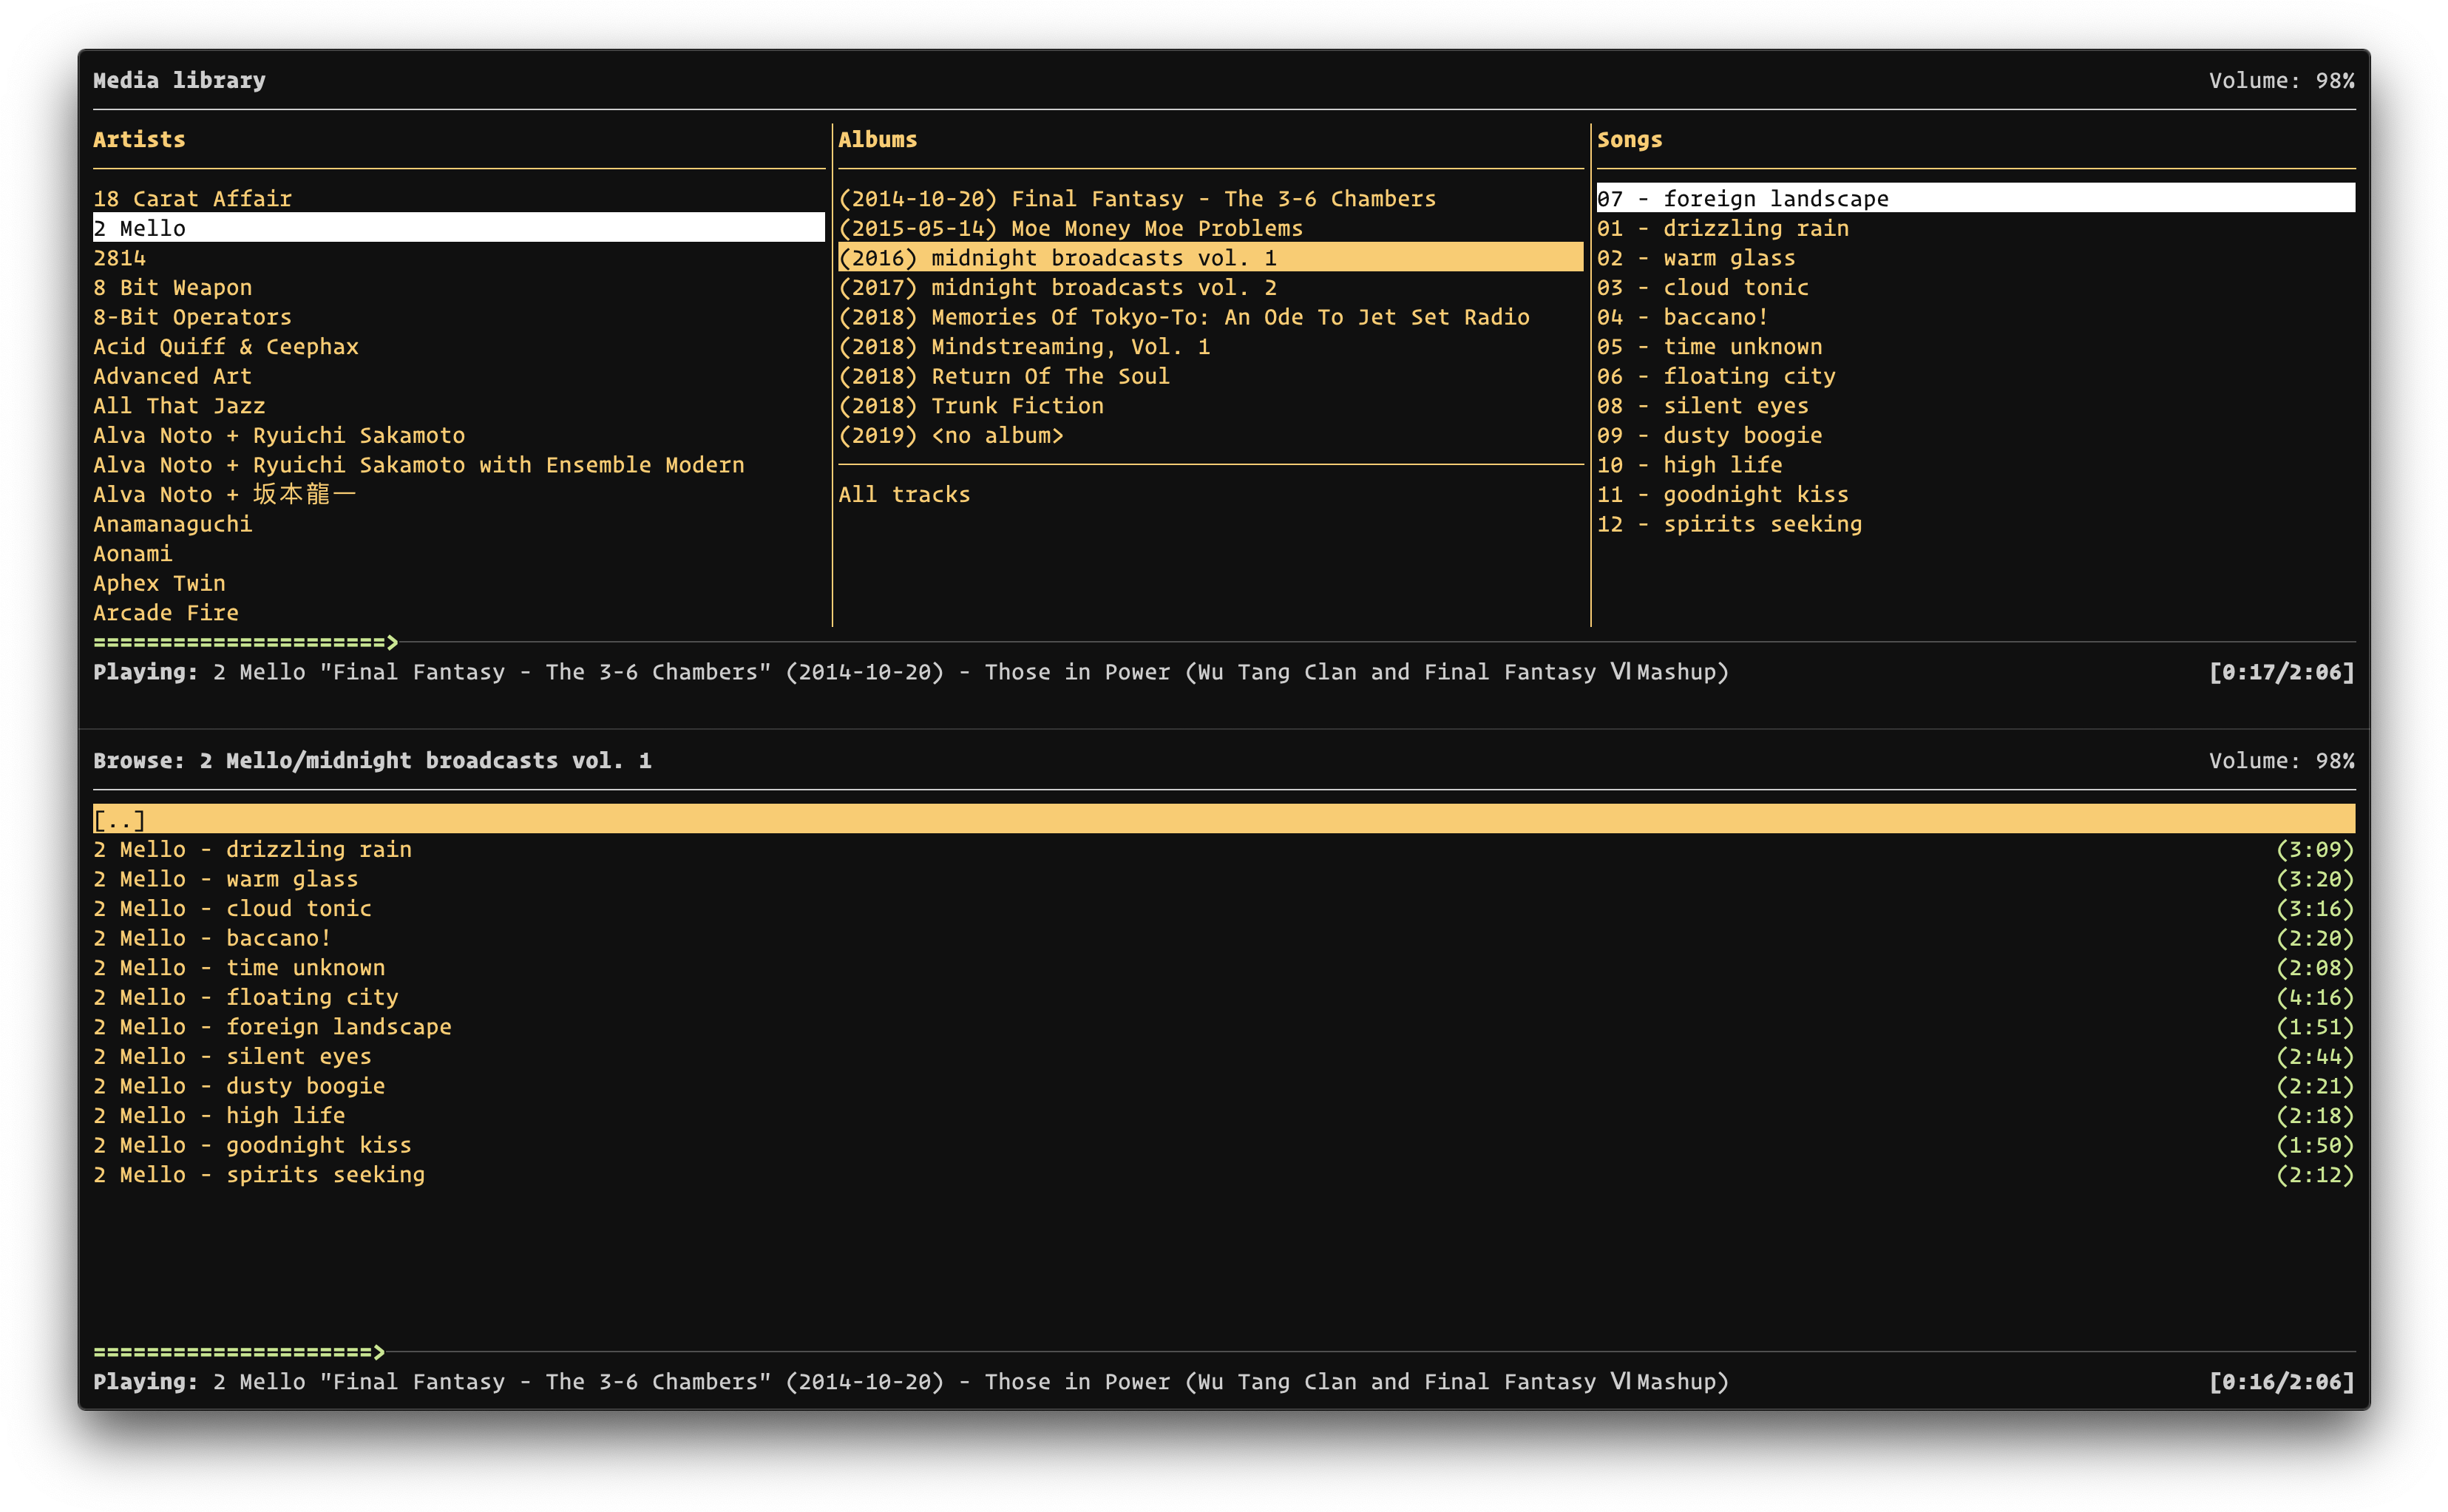Select song 09 - dusty boogie
The width and height of the screenshot is (2448, 1512).
click(x=1710, y=435)
